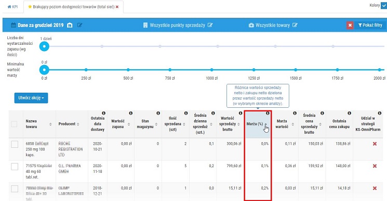Click info icon for Średnia dzienna sprzedaż
387x201 pixels.
click(x=213, y=113)
